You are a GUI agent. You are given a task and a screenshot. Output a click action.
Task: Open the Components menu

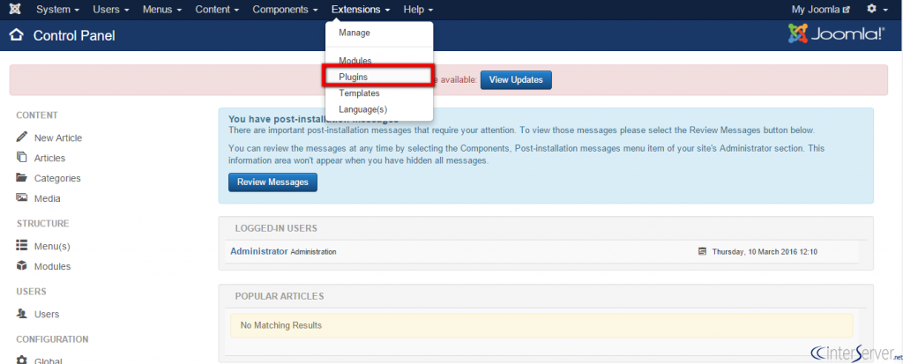tap(285, 10)
